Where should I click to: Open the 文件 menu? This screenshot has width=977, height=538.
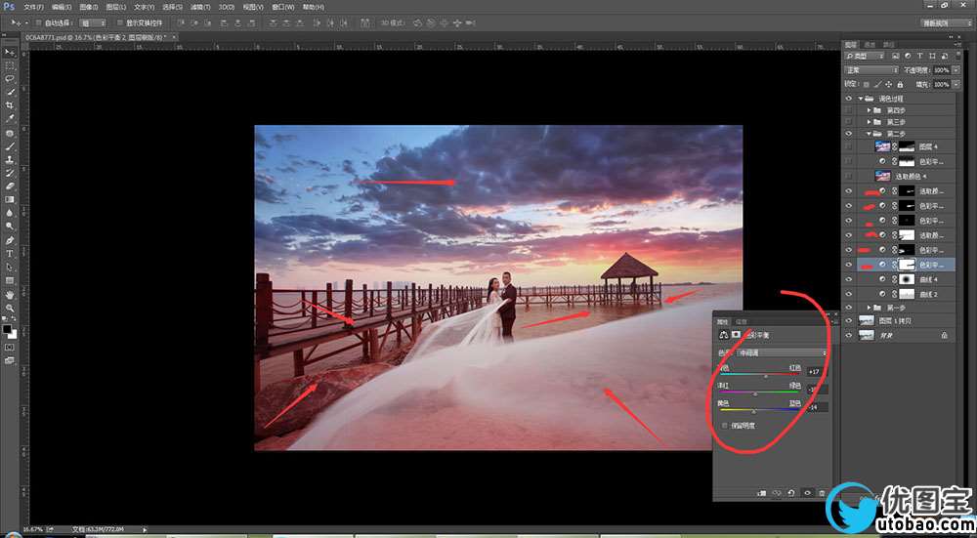(33, 7)
